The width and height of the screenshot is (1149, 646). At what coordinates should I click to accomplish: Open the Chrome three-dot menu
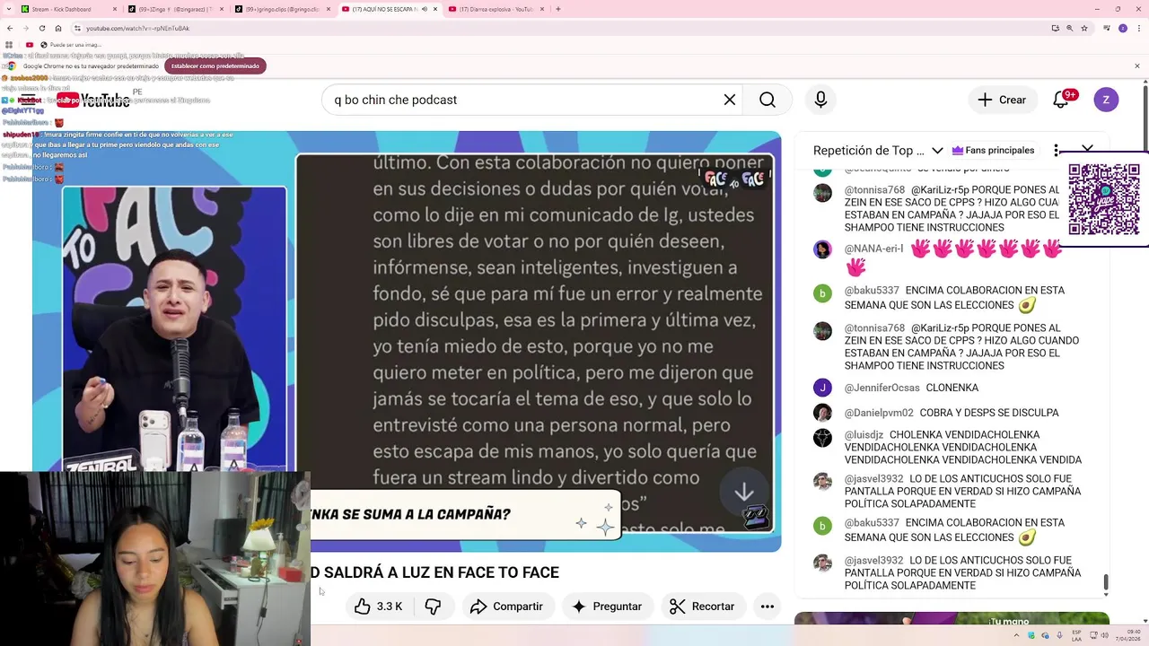coord(1137,28)
